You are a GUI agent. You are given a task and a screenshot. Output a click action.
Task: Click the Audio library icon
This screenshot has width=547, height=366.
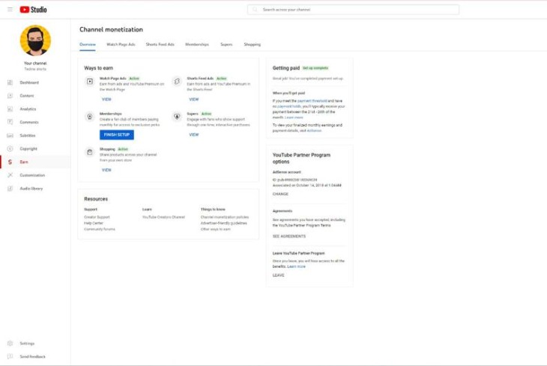(x=10, y=188)
